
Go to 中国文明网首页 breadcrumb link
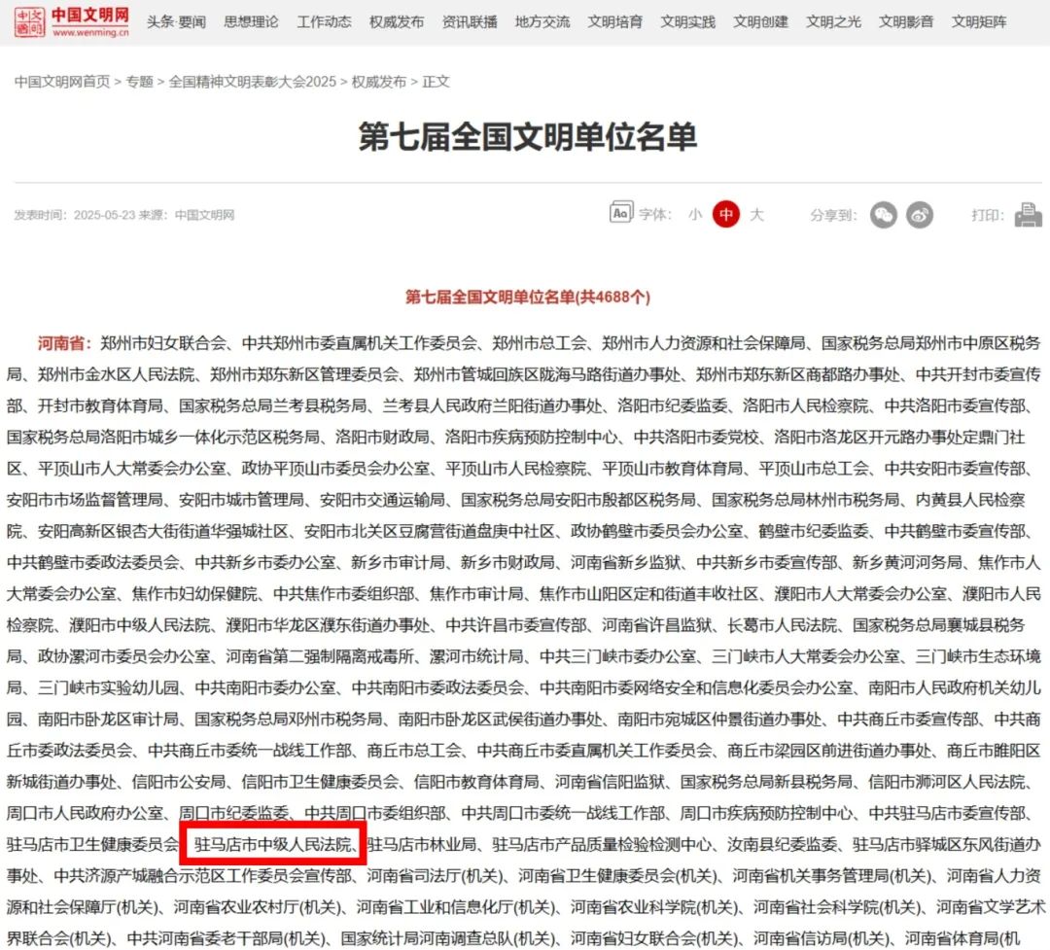[x=62, y=82]
